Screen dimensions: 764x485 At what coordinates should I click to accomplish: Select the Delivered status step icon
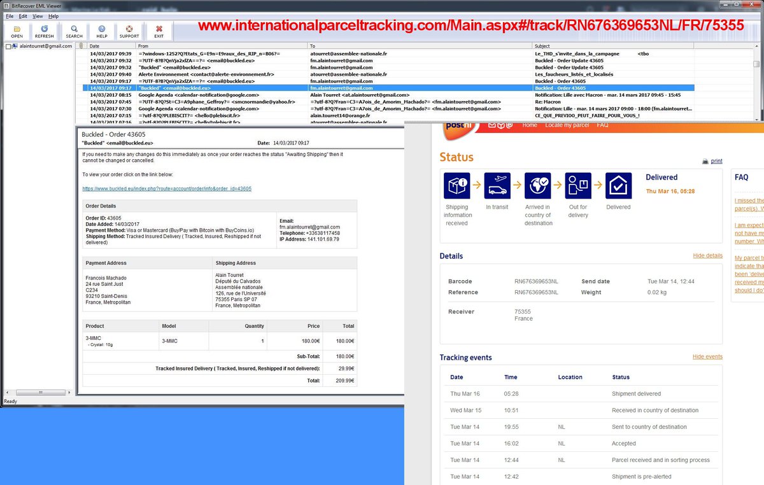tap(618, 186)
